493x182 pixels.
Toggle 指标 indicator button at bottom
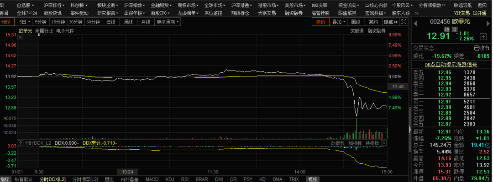pyautogui.click(x=5, y=179)
